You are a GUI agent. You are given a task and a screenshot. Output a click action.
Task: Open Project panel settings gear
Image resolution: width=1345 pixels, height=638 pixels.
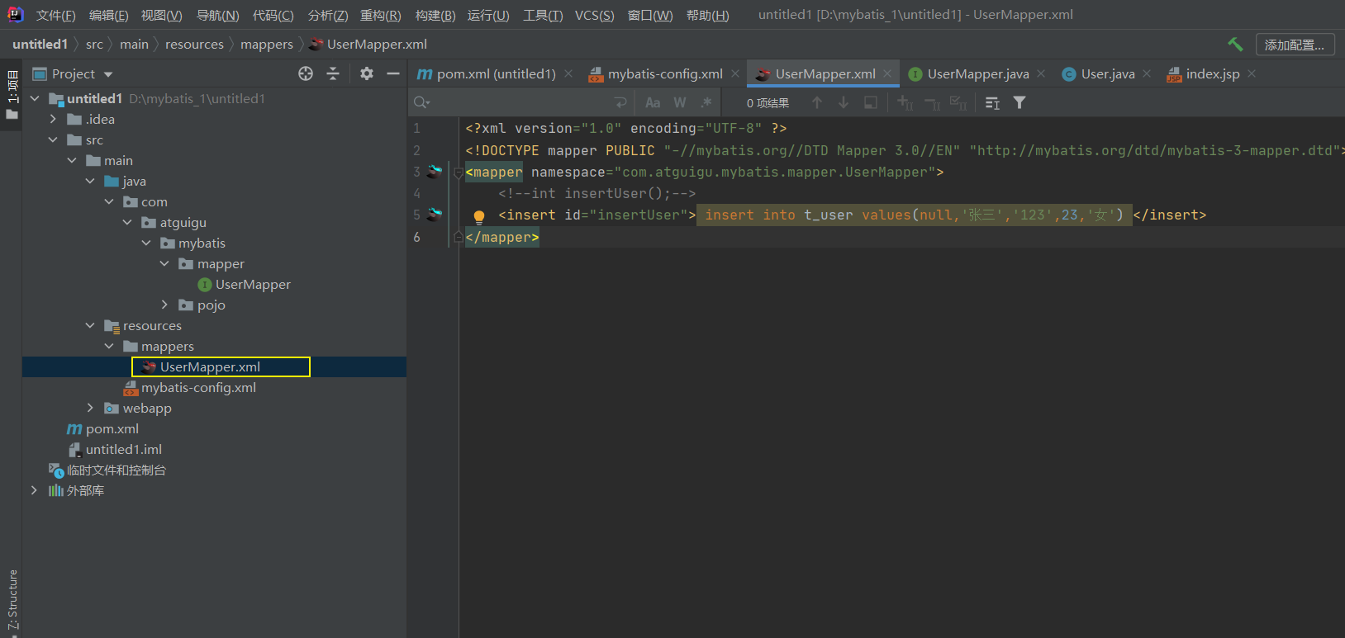pos(367,73)
